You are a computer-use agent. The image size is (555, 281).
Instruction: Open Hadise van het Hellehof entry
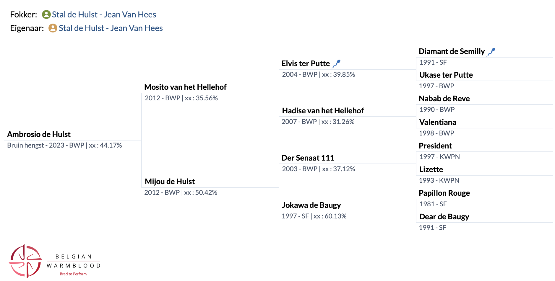323,111
